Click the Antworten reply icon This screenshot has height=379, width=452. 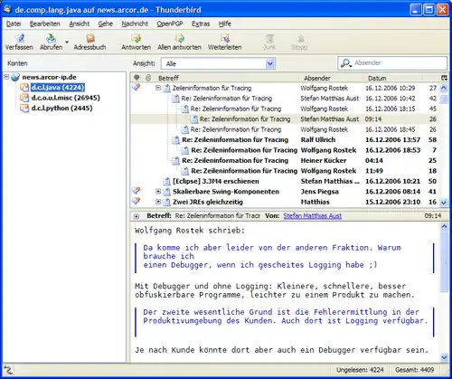coord(136,39)
